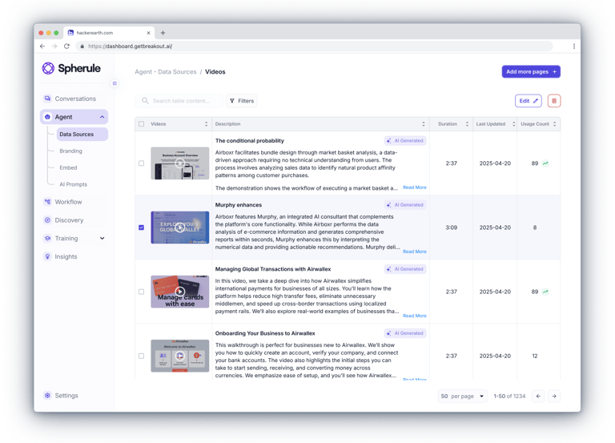The height and width of the screenshot is (443, 615).
Task: Sort by the Duration column arrows
Action: point(467,124)
